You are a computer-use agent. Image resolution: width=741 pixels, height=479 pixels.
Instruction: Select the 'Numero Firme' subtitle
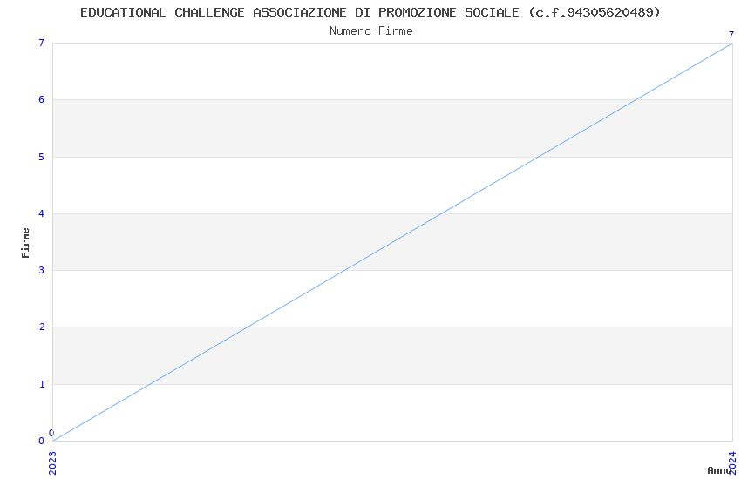pos(370,31)
